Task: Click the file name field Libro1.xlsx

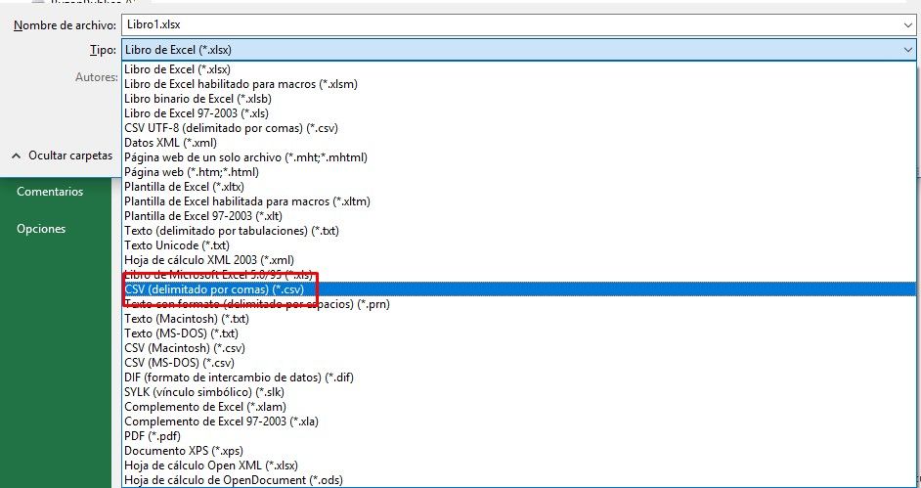Action: tap(518, 24)
